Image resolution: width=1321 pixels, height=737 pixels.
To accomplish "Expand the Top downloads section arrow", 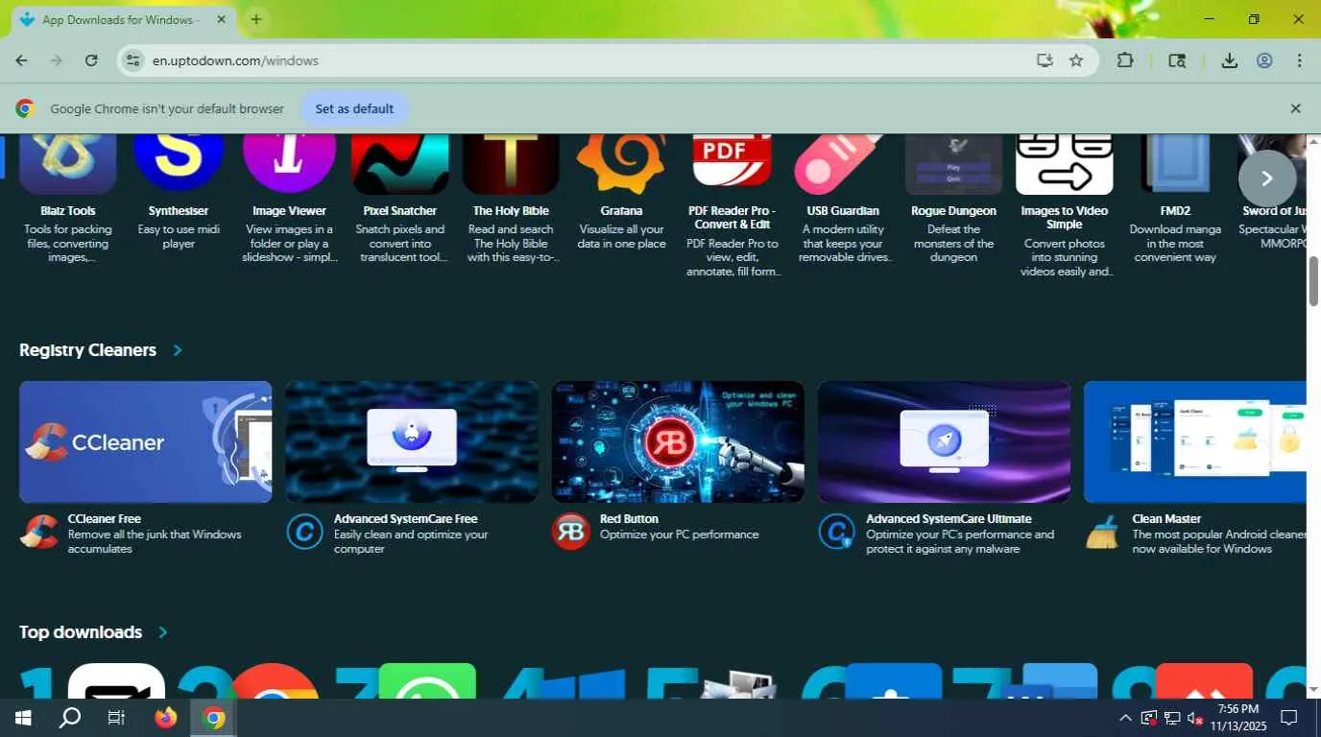I will tap(163, 632).
